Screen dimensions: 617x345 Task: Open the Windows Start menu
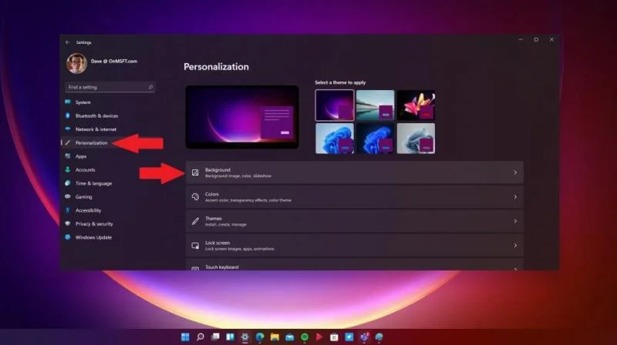click(185, 337)
